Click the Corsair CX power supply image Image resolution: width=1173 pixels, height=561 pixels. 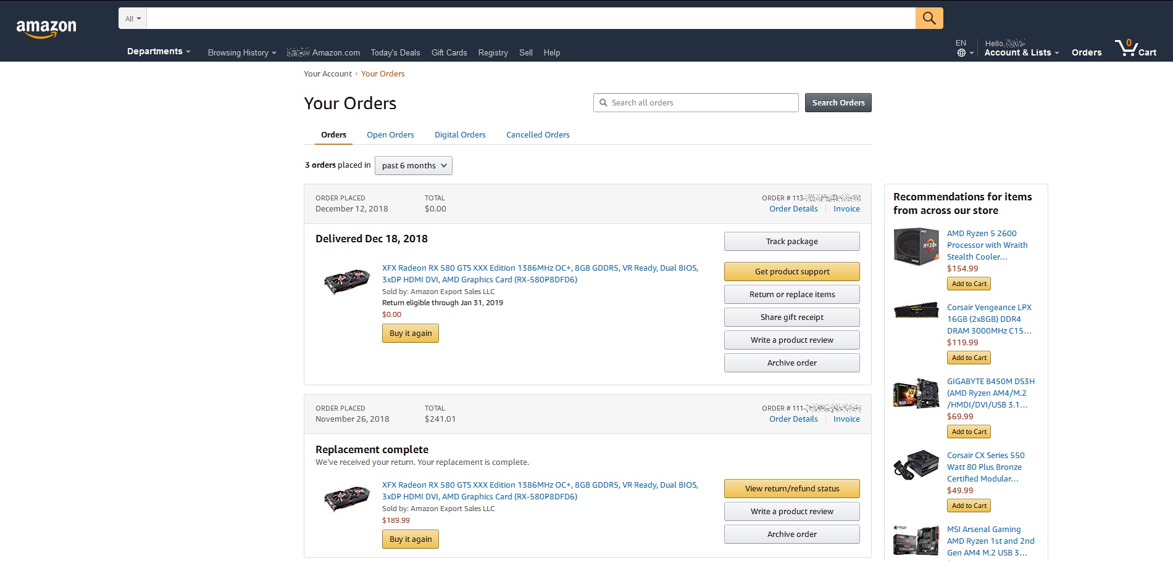tap(916, 465)
